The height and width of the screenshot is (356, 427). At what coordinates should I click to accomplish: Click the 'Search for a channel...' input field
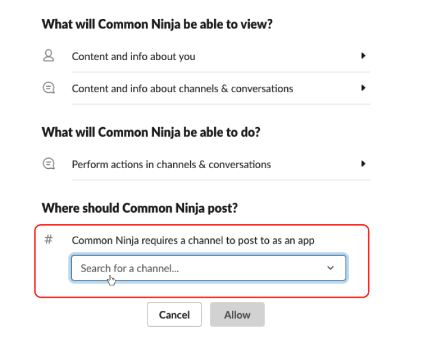[209, 268]
